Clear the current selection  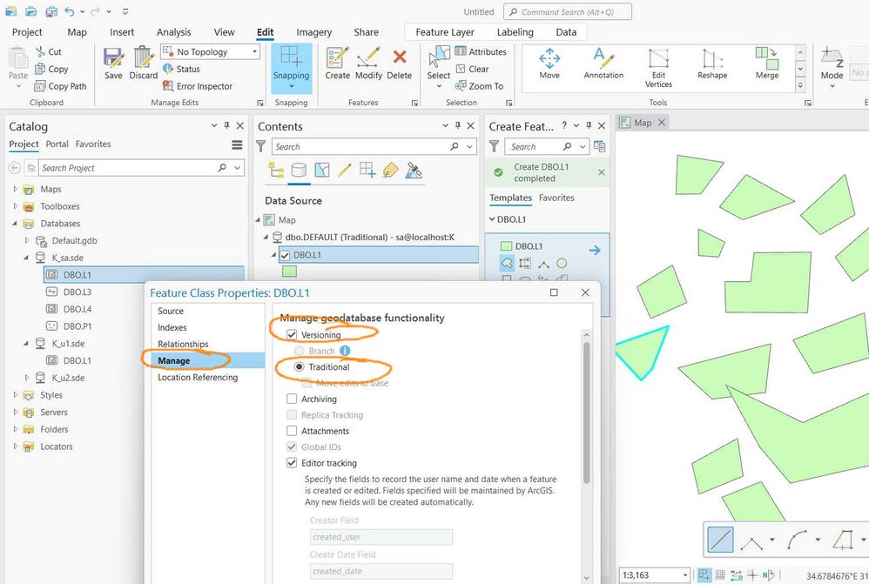(x=472, y=69)
